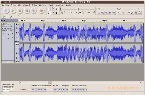145x96 pixels.
Task: Click the Zoom Out icon
Action: pyautogui.click(x=132, y=13)
